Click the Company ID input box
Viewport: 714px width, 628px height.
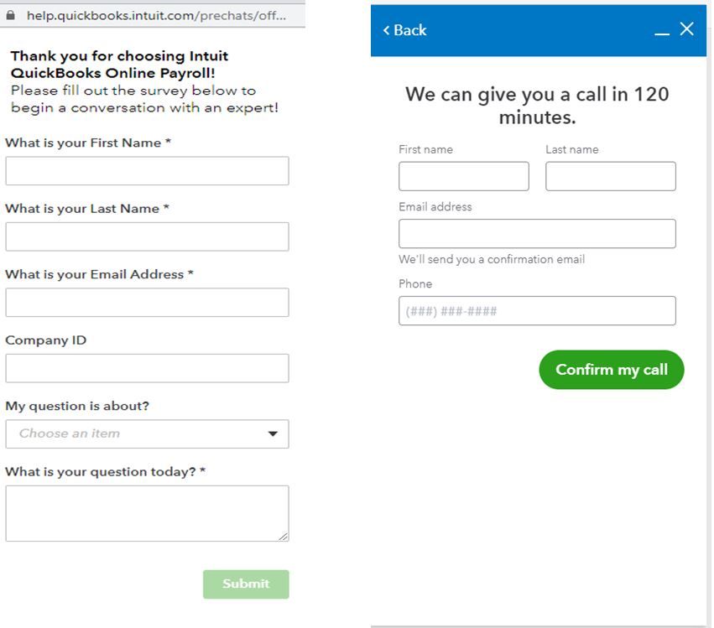point(147,368)
